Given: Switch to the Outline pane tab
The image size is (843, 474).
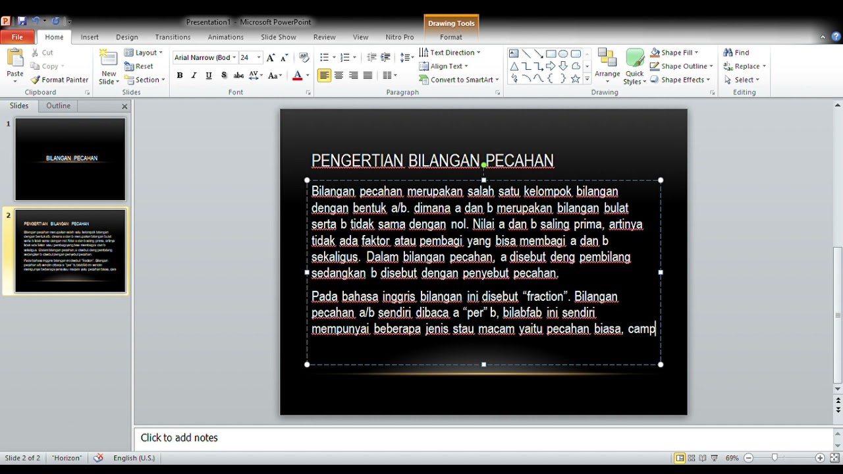Looking at the screenshot, I should (58, 105).
